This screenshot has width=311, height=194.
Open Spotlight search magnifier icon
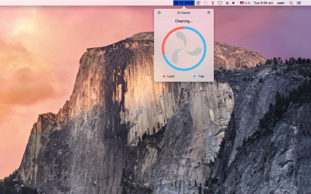[291, 3]
